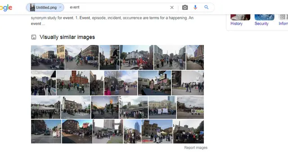Viewport: 288px width, 162px height.
Task: Open second-row image with American flag stage
Action: (x=154, y=83)
